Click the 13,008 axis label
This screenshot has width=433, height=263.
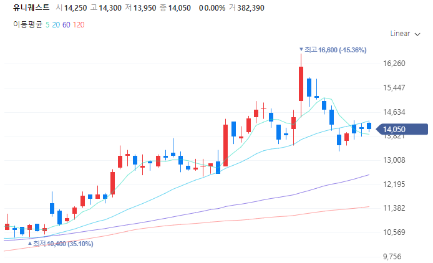click(x=394, y=160)
